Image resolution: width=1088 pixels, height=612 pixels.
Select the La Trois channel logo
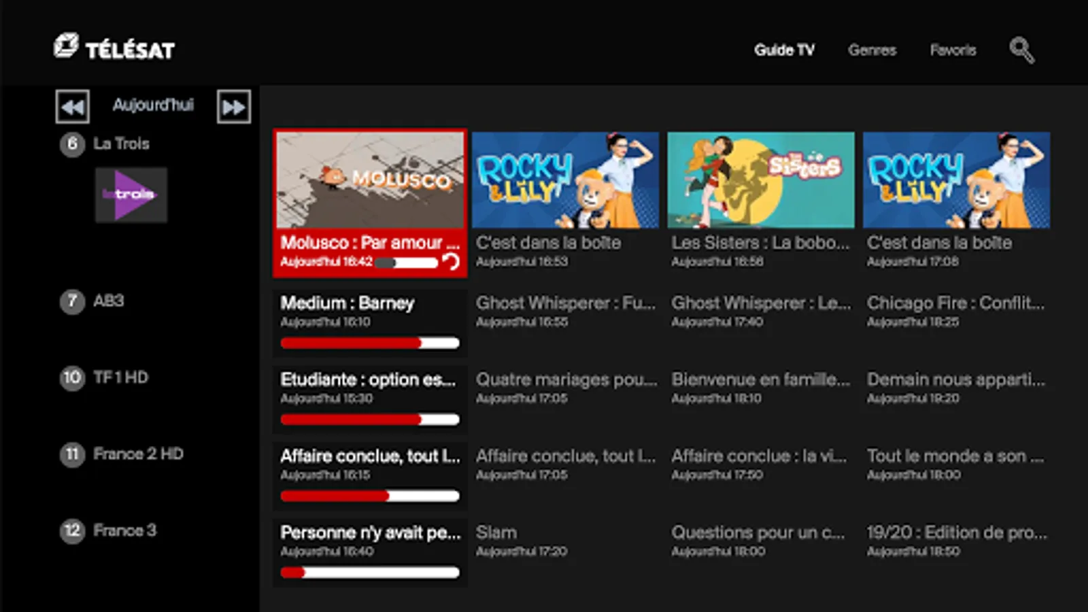pyautogui.click(x=131, y=195)
